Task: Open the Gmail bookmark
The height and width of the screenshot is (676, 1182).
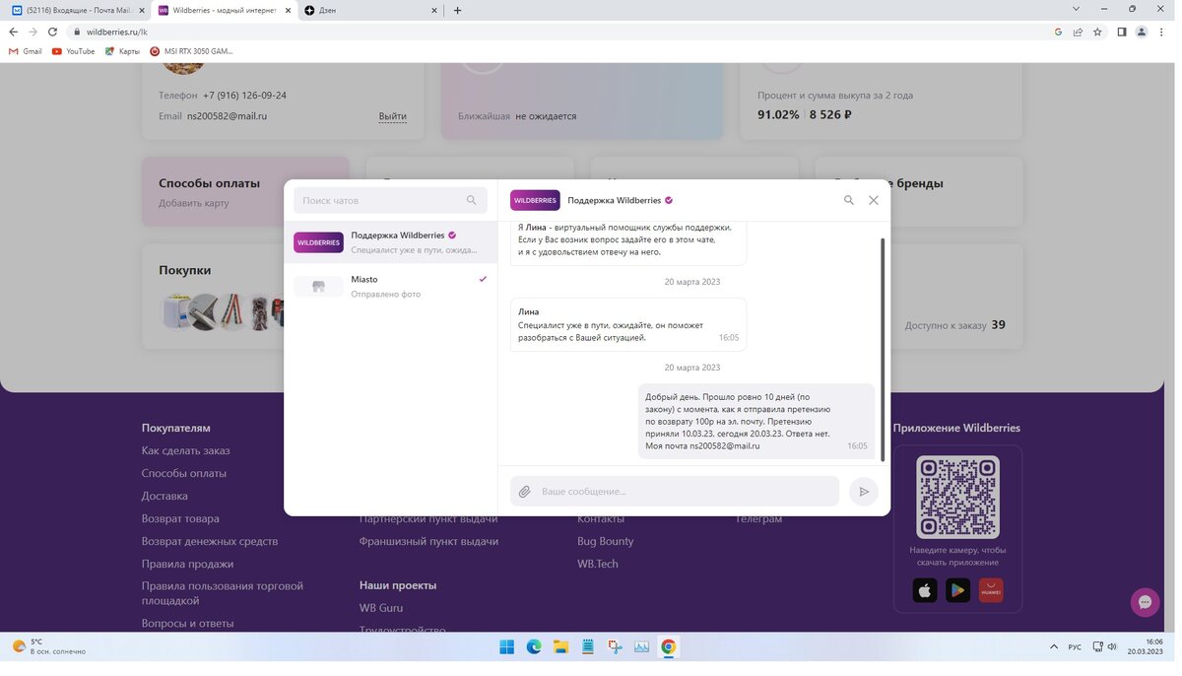Action: [26, 51]
